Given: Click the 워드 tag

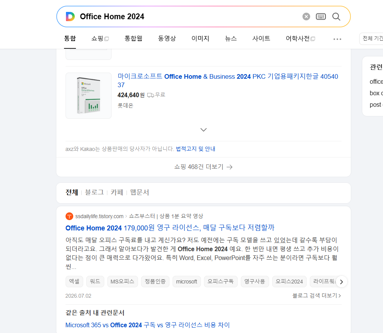Looking at the screenshot, I should tap(95, 282).
